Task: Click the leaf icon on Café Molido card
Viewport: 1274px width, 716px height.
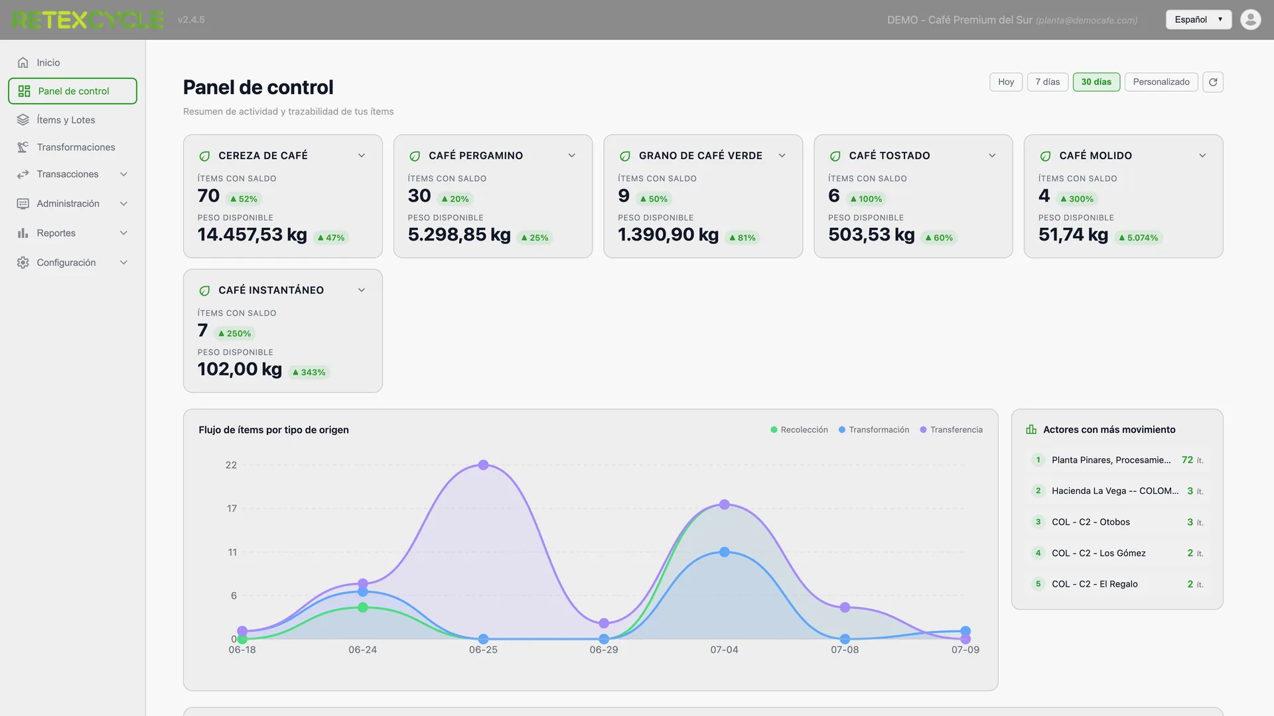Action: [1046, 156]
